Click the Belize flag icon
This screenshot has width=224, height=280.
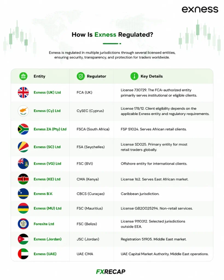pyautogui.click(x=23, y=224)
